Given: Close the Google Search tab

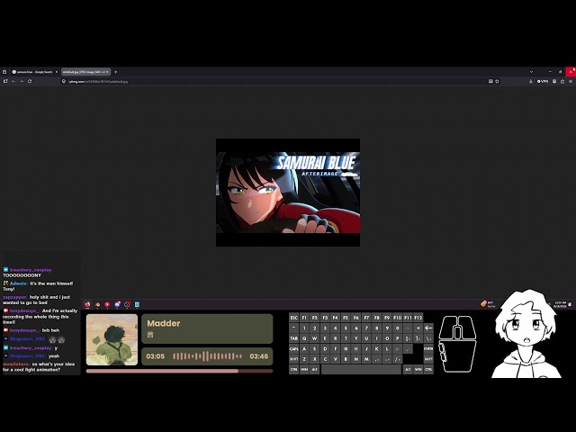Looking at the screenshot, I should (57, 72).
